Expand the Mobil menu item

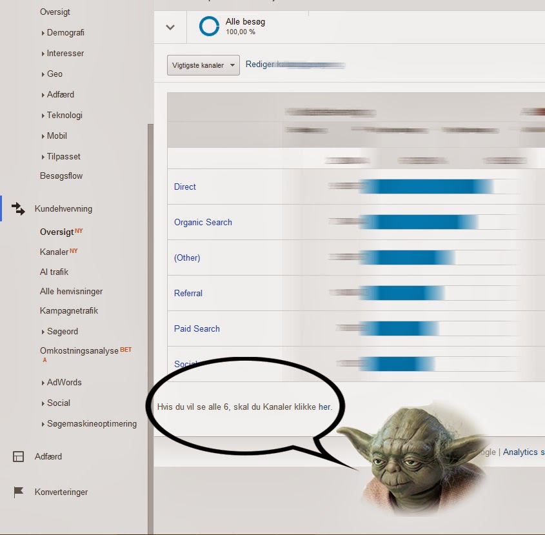[54, 136]
